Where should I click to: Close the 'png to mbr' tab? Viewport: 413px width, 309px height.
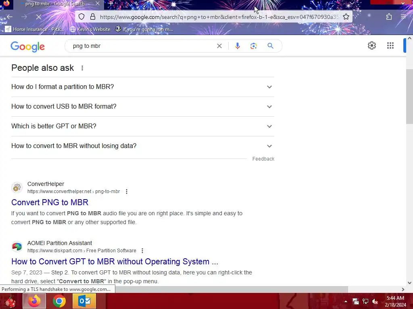pos(98,4)
